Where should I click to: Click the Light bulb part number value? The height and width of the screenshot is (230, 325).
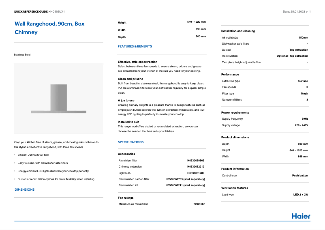(x=196, y=173)
